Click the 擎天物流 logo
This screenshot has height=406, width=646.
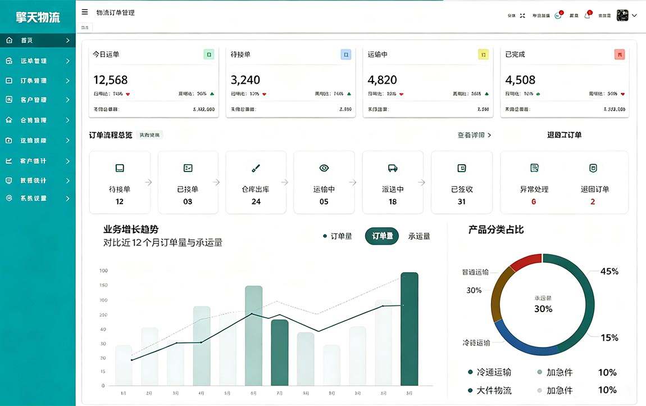pyautogui.click(x=38, y=17)
